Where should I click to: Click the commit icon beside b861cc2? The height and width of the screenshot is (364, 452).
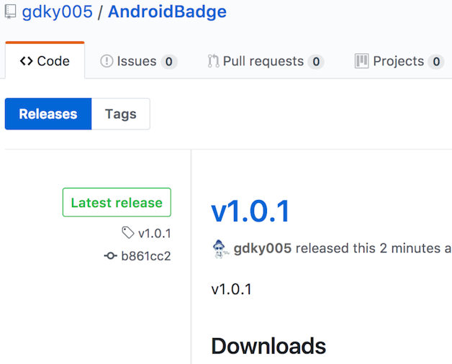coord(110,255)
